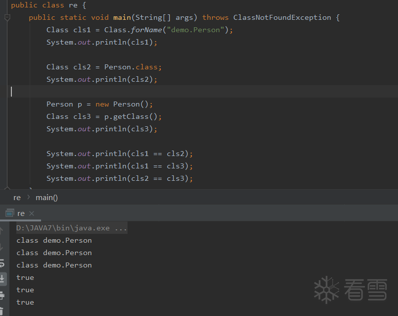Toggle scroll to end in Run console
The width and height of the screenshot is (398, 316).
coord(2,278)
